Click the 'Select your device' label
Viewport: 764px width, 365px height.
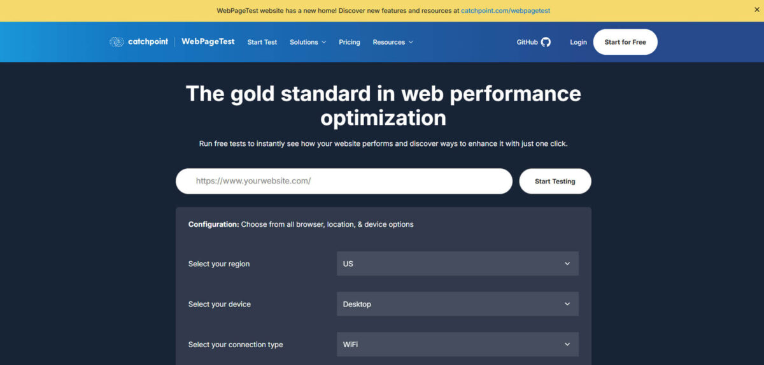tap(220, 304)
